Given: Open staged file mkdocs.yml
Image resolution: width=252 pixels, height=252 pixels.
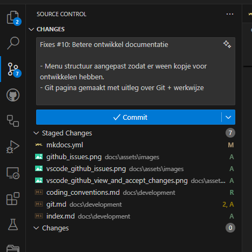Looking at the screenshot, I should click(65, 145).
